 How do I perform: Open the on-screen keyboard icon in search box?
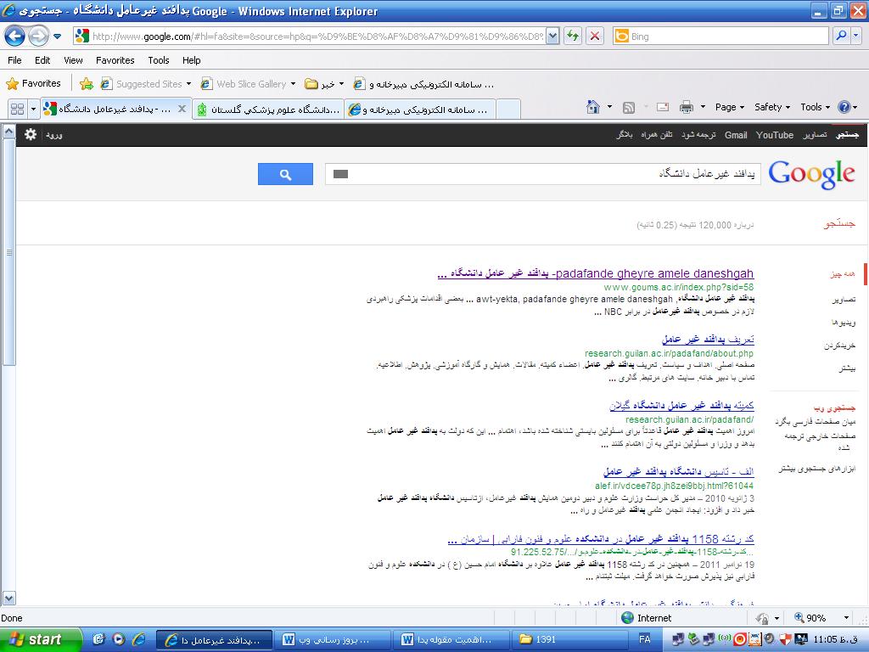341,174
